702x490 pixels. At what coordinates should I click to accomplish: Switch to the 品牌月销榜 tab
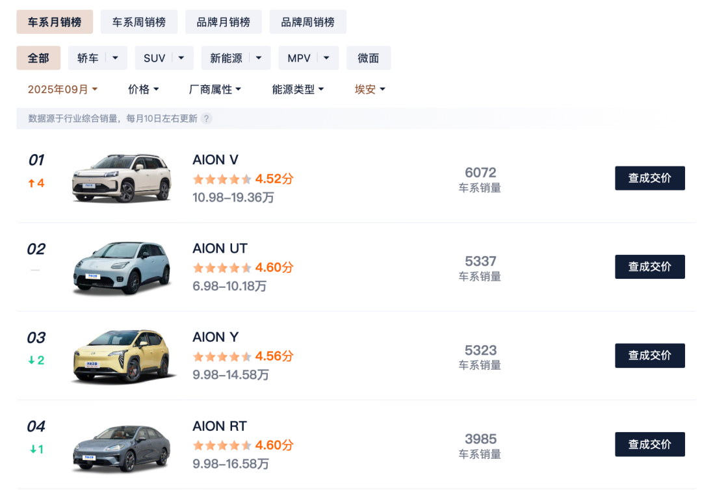pos(223,22)
